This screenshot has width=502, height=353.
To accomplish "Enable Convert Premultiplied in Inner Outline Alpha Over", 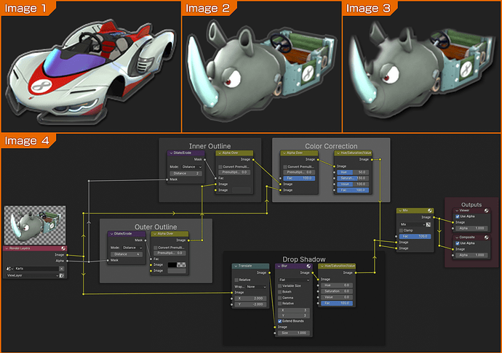I will point(220,167).
